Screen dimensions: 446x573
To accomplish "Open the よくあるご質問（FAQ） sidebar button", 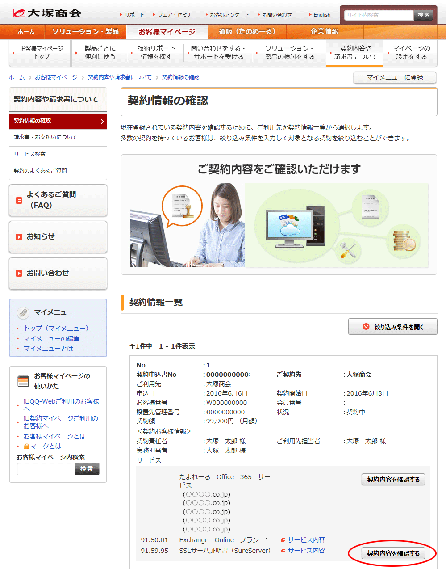I will 58,200.
